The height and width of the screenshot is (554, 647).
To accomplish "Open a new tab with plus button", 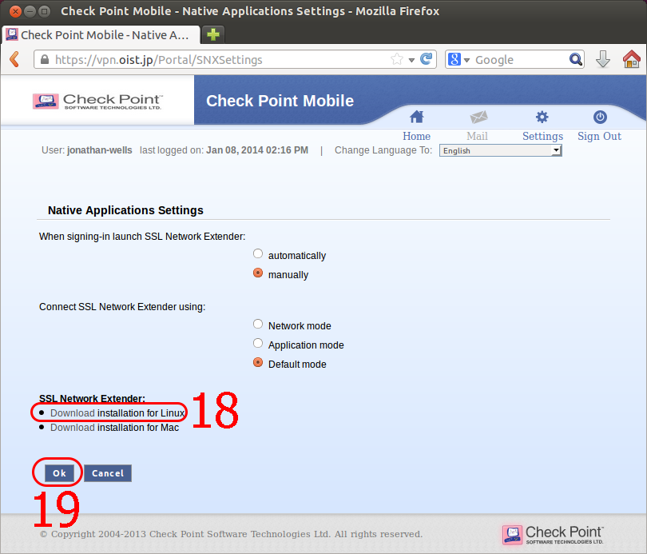I will [x=213, y=34].
